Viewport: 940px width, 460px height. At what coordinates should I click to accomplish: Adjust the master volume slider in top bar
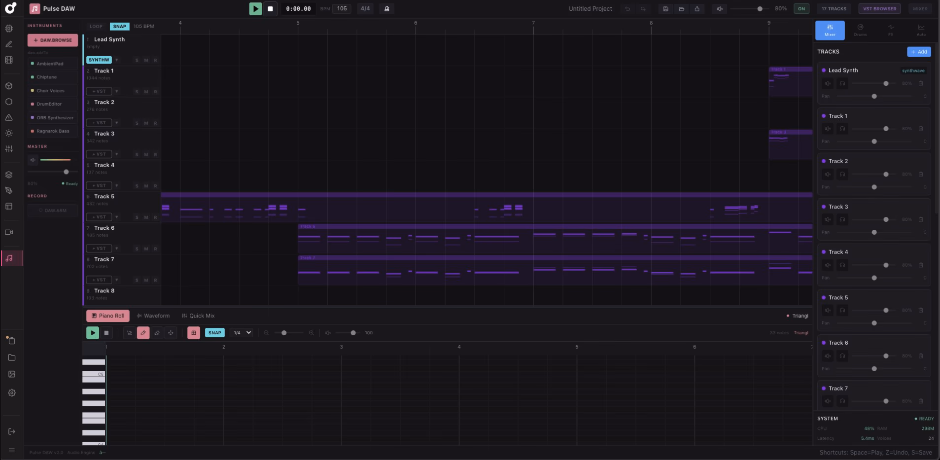click(x=749, y=9)
